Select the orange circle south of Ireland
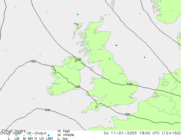The width and height of the screenshot is (181, 140). coord(72,102)
